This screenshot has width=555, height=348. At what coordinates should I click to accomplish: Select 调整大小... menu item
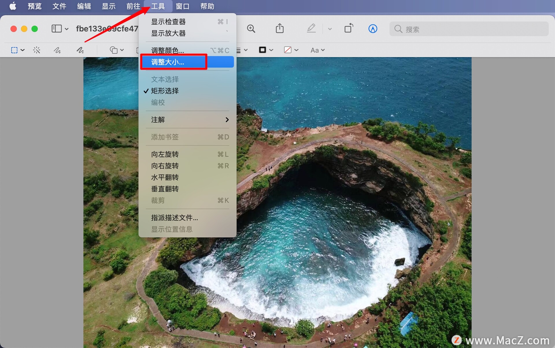(x=187, y=62)
